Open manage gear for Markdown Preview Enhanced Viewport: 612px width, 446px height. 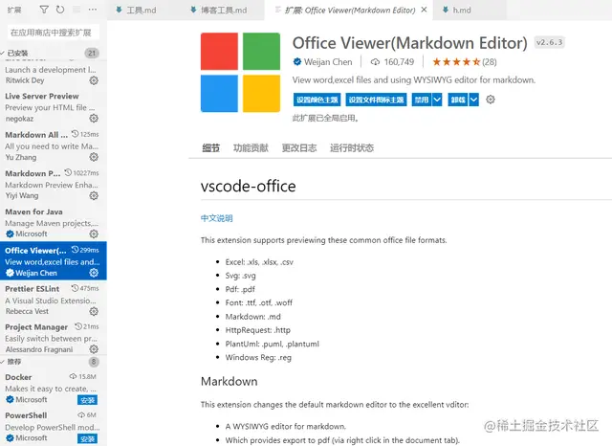coord(94,195)
